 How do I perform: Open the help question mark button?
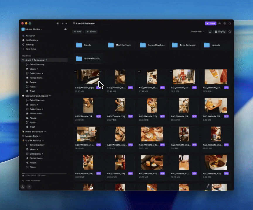click(x=29, y=187)
